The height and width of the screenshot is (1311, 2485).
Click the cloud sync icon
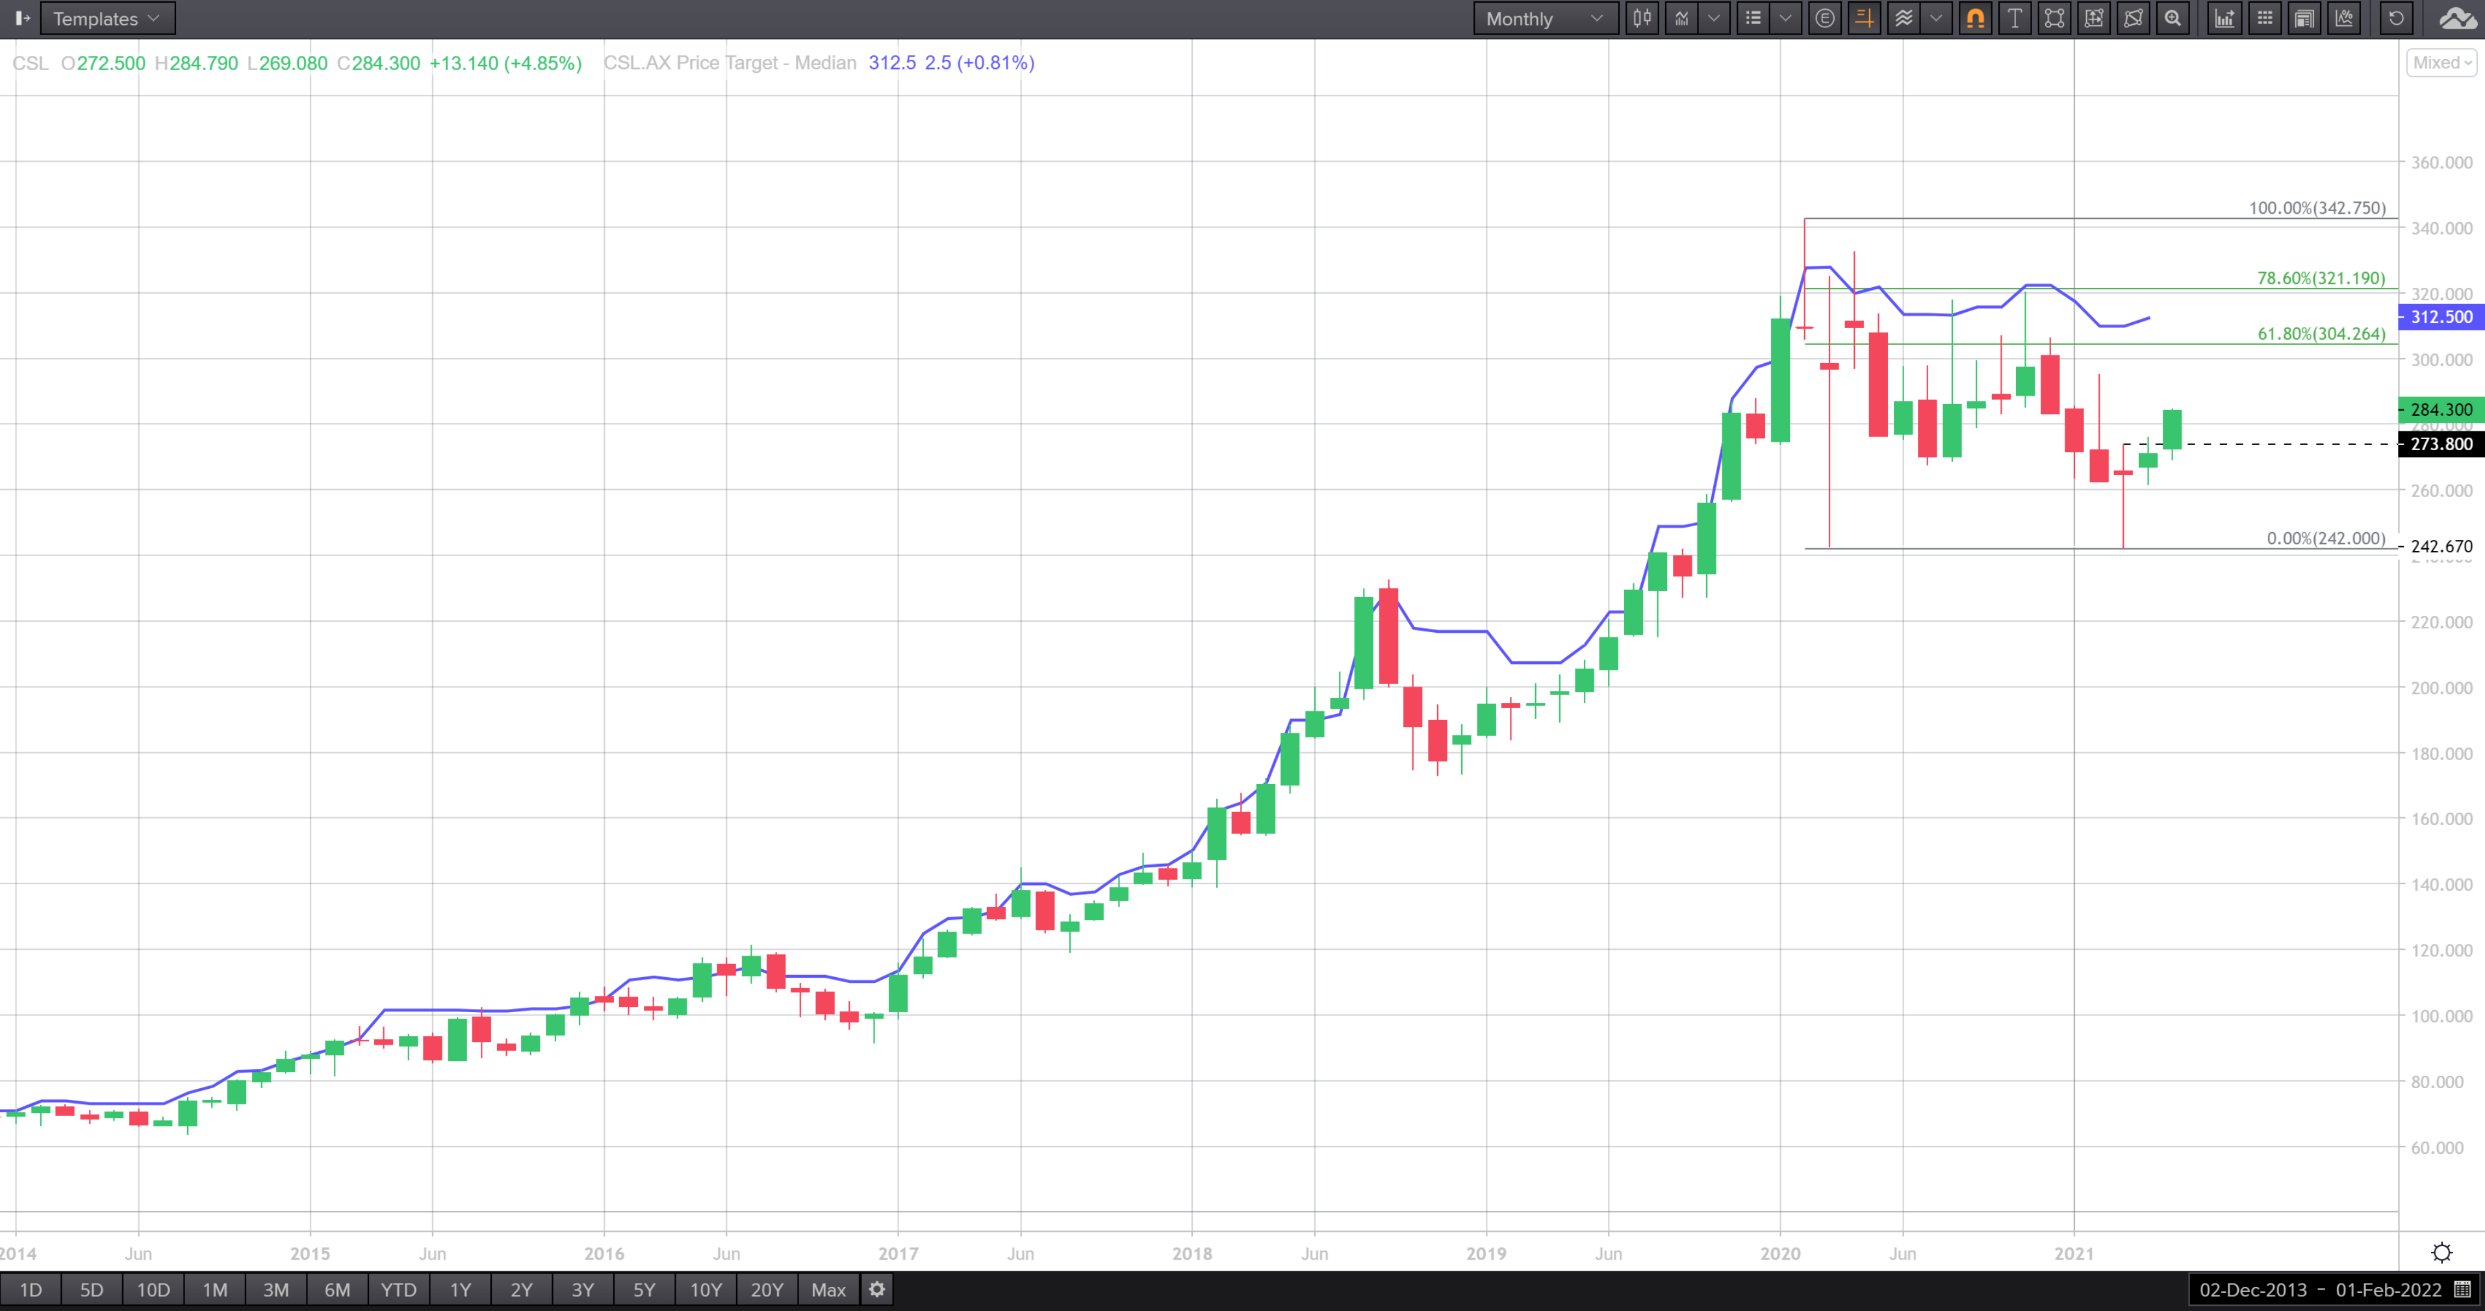tap(2458, 18)
